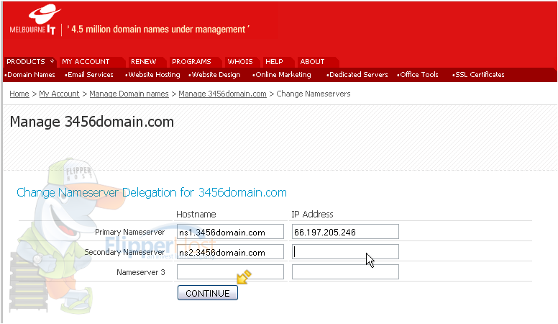Click the IP Address column header

click(312, 215)
